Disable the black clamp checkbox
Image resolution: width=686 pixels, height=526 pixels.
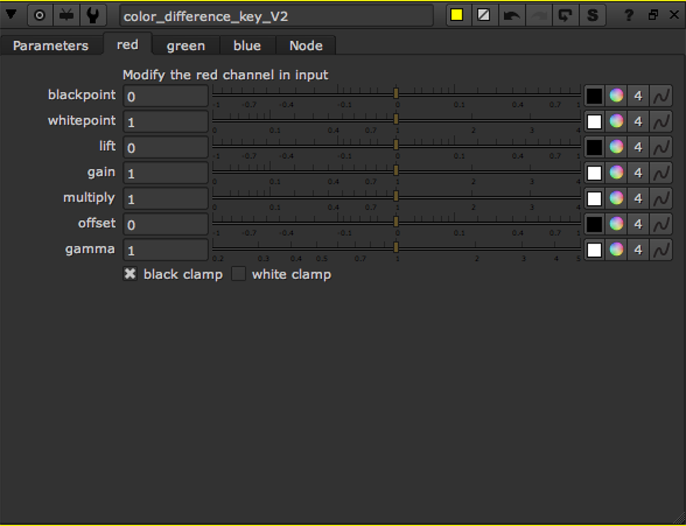pyautogui.click(x=130, y=274)
